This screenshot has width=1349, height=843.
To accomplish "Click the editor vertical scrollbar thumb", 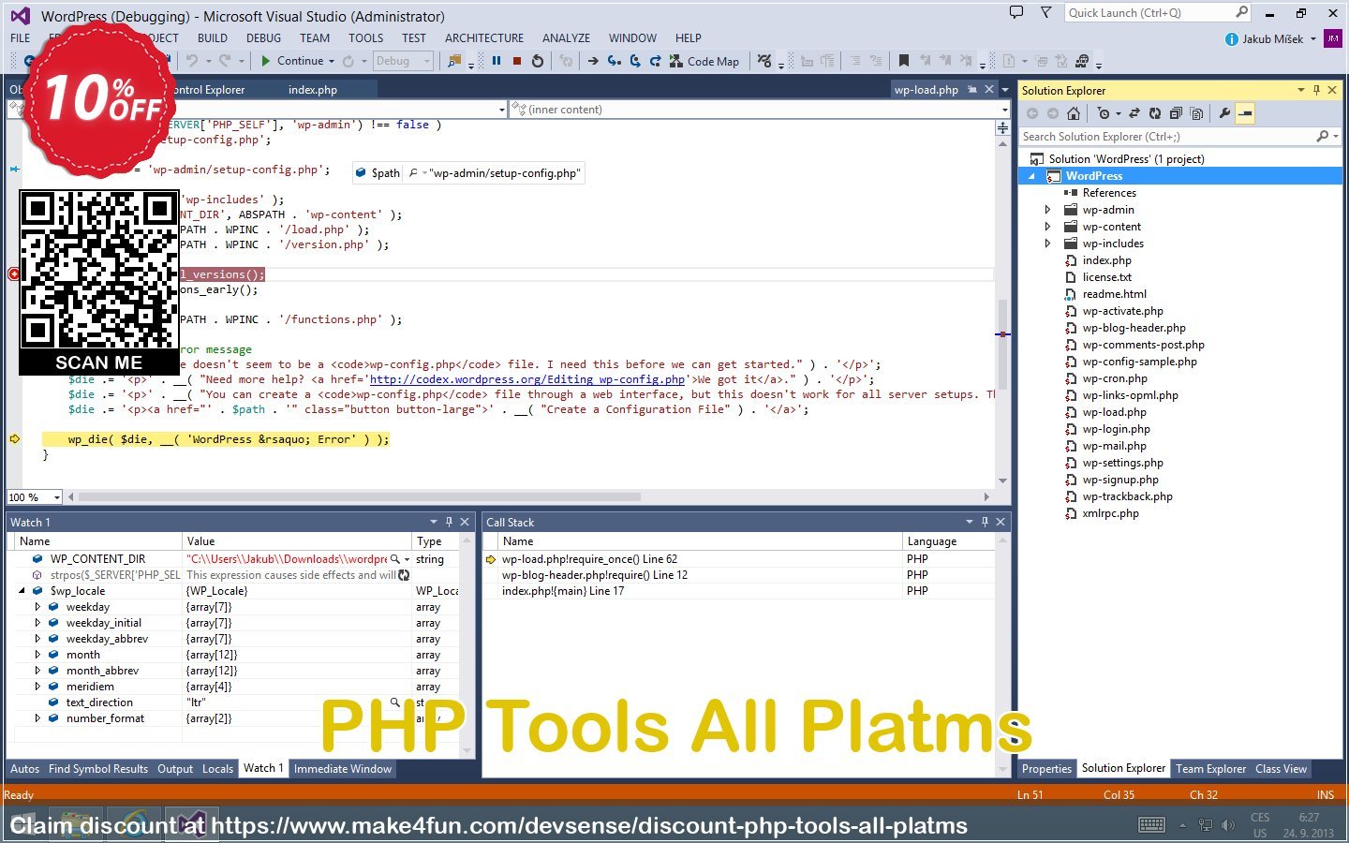I will 1002,343.
